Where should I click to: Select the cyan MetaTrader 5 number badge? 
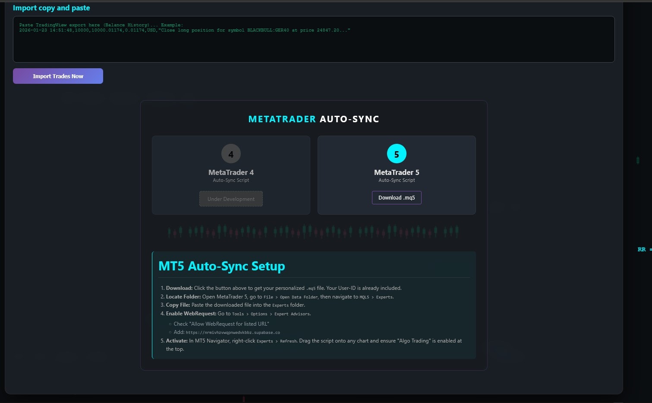pyautogui.click(x=397, y=154)
